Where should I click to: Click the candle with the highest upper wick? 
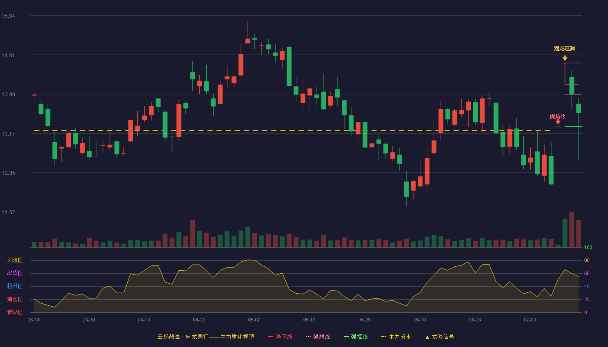pyautogui.click(x=248, y=32)
